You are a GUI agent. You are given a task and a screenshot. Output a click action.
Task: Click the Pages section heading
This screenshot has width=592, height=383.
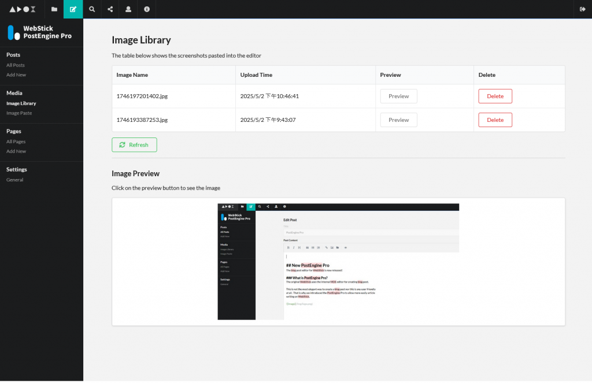14,131
